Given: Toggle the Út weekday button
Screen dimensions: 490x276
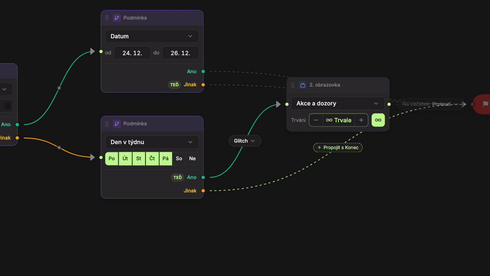Looking at the screenshot, I should [125, 159].
